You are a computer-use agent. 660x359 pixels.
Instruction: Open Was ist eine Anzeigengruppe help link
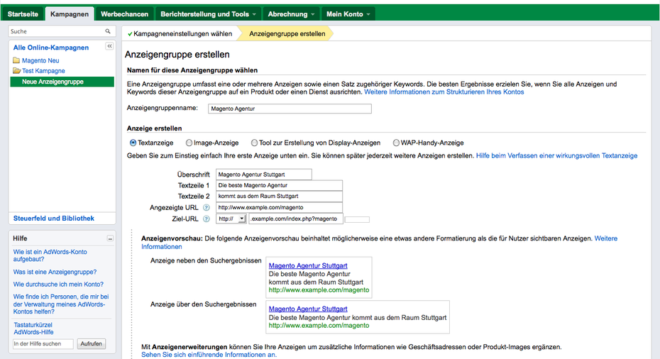[55, 272]
